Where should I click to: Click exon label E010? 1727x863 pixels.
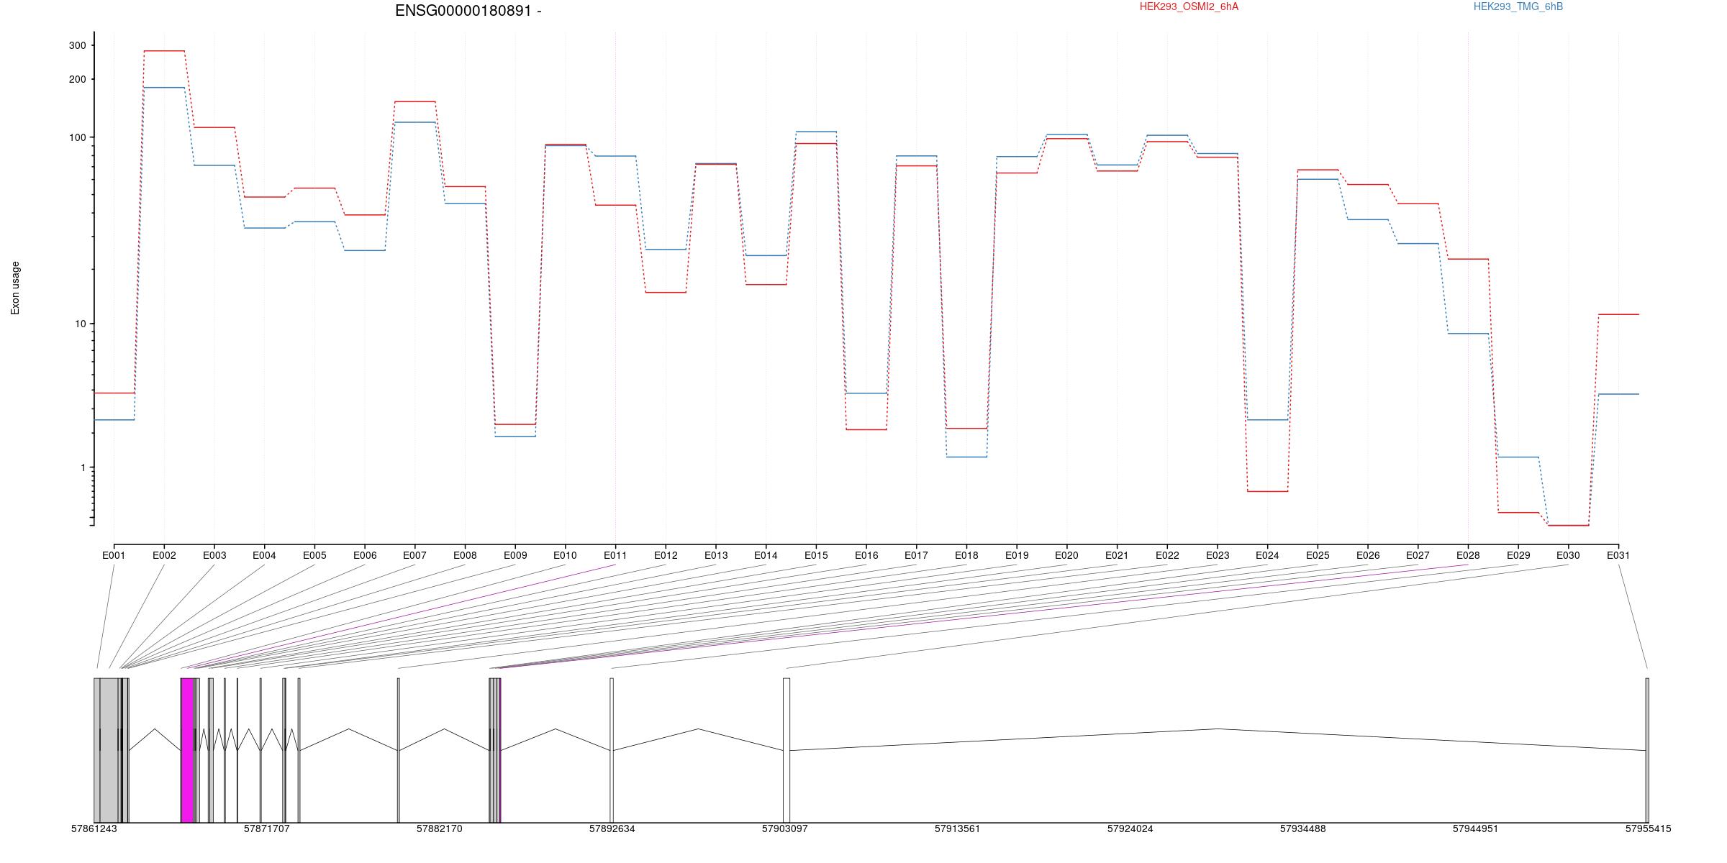(565, 555)
